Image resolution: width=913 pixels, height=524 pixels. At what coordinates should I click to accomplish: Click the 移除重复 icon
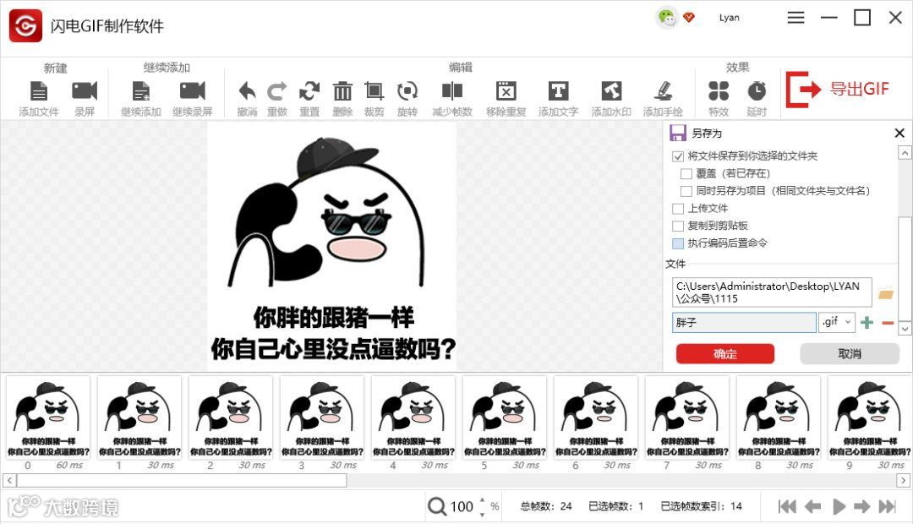tap(506, 90)
